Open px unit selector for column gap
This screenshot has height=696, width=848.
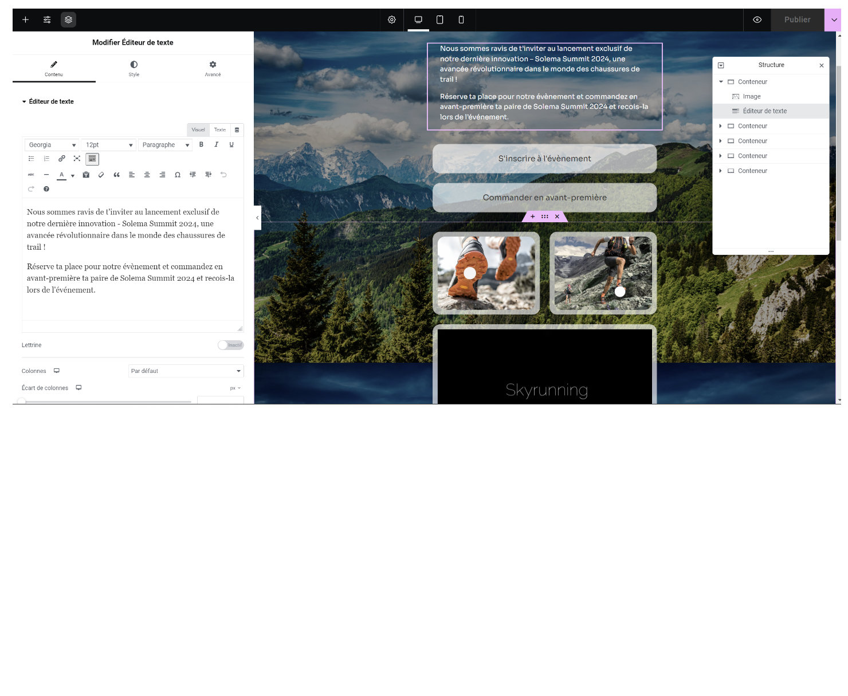click(235, 388)
